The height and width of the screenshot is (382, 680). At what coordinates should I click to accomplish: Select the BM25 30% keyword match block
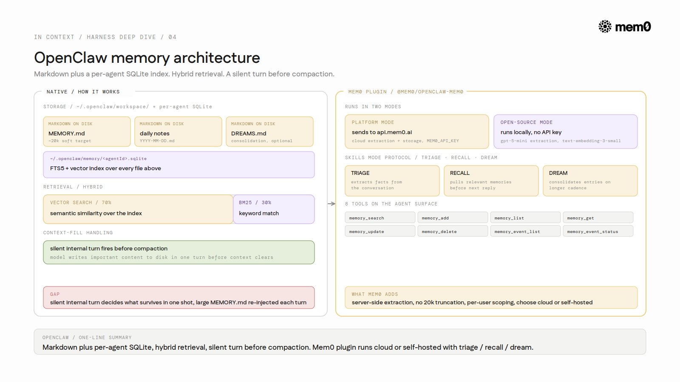point(274,209)
